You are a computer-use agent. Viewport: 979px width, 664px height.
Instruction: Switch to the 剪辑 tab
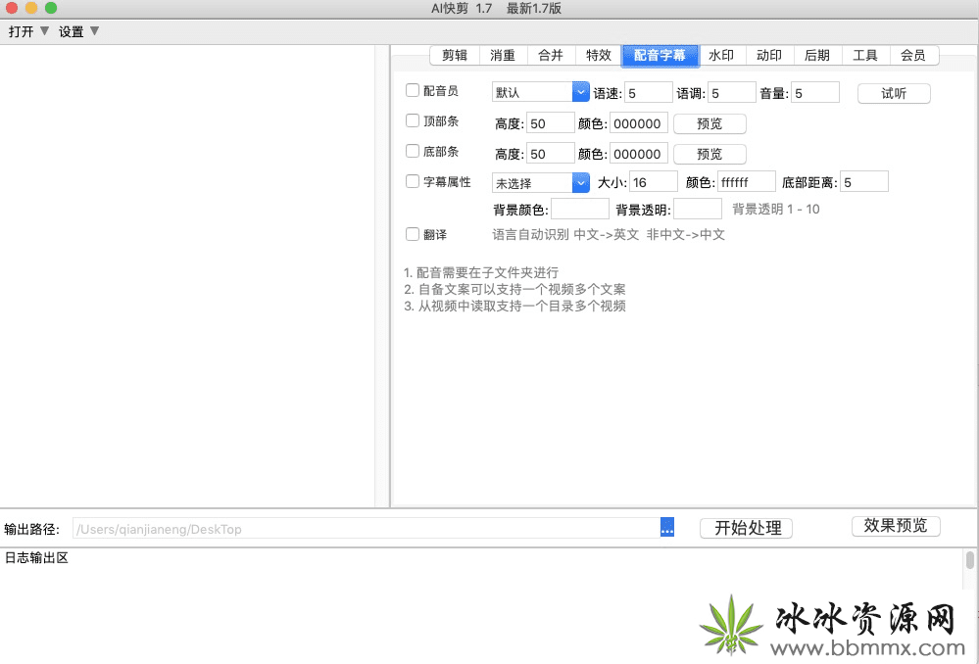[x=455, y=56]
